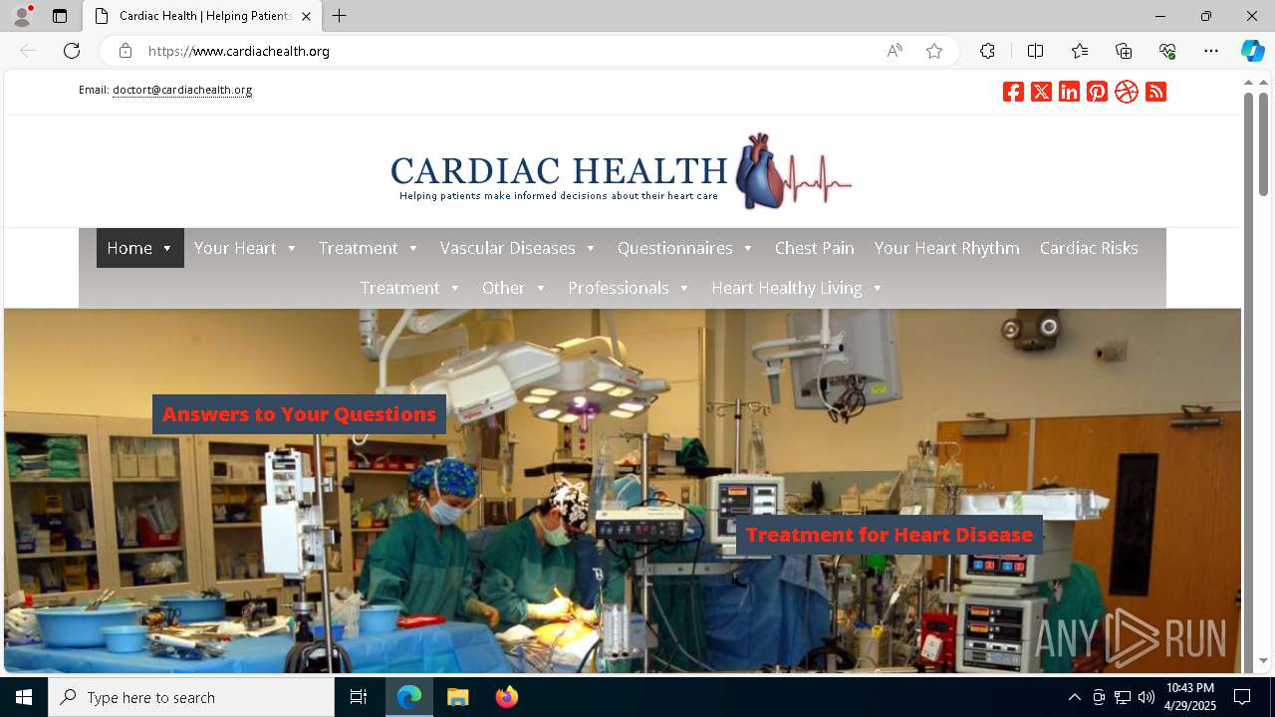Viewport: 1275px width, 717px height.
Task: Click doctort@cardiachealth.org email link
Action: [x=182, y=90]
